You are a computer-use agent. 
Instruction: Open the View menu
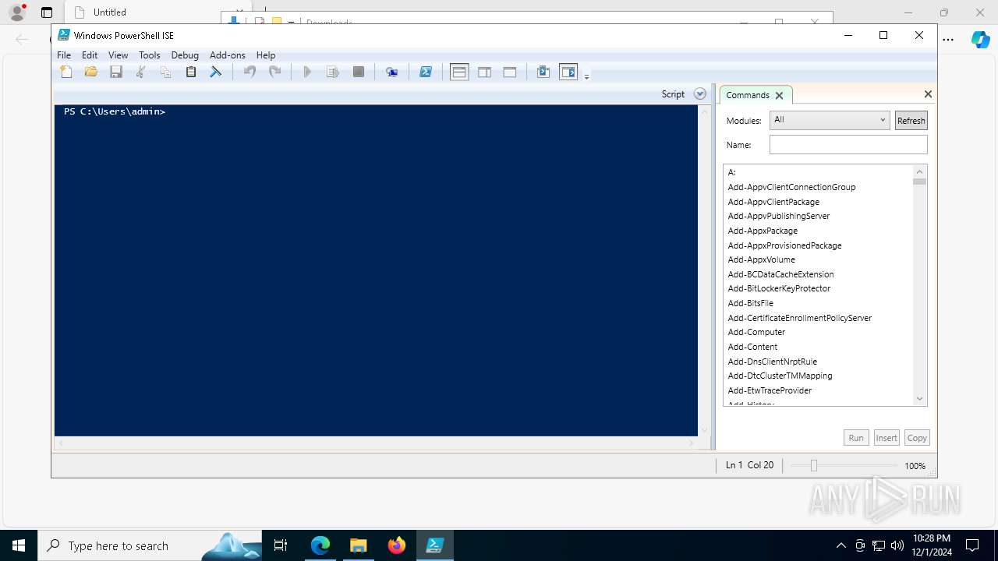[118, 55]
